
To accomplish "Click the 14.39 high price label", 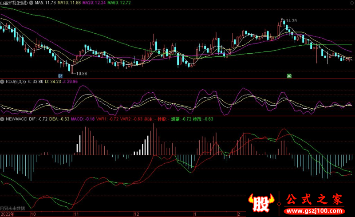I will (291, 21).
